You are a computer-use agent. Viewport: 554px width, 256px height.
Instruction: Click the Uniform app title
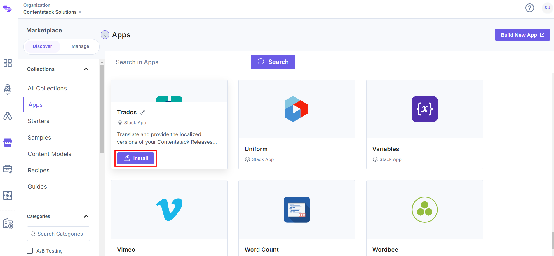click(256, 149)
